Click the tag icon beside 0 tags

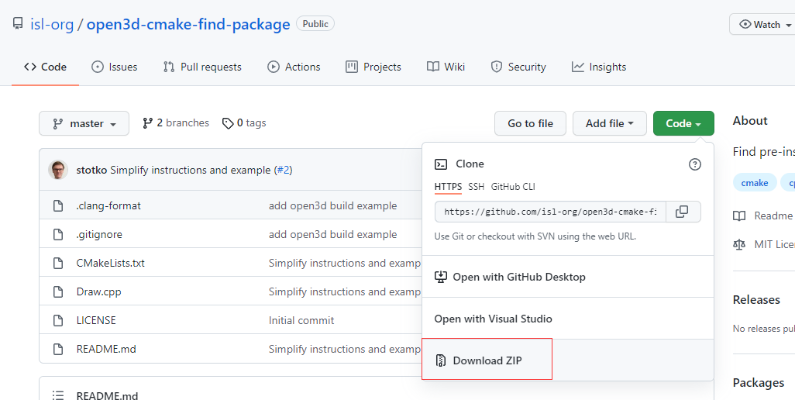(x=228, y=123)
